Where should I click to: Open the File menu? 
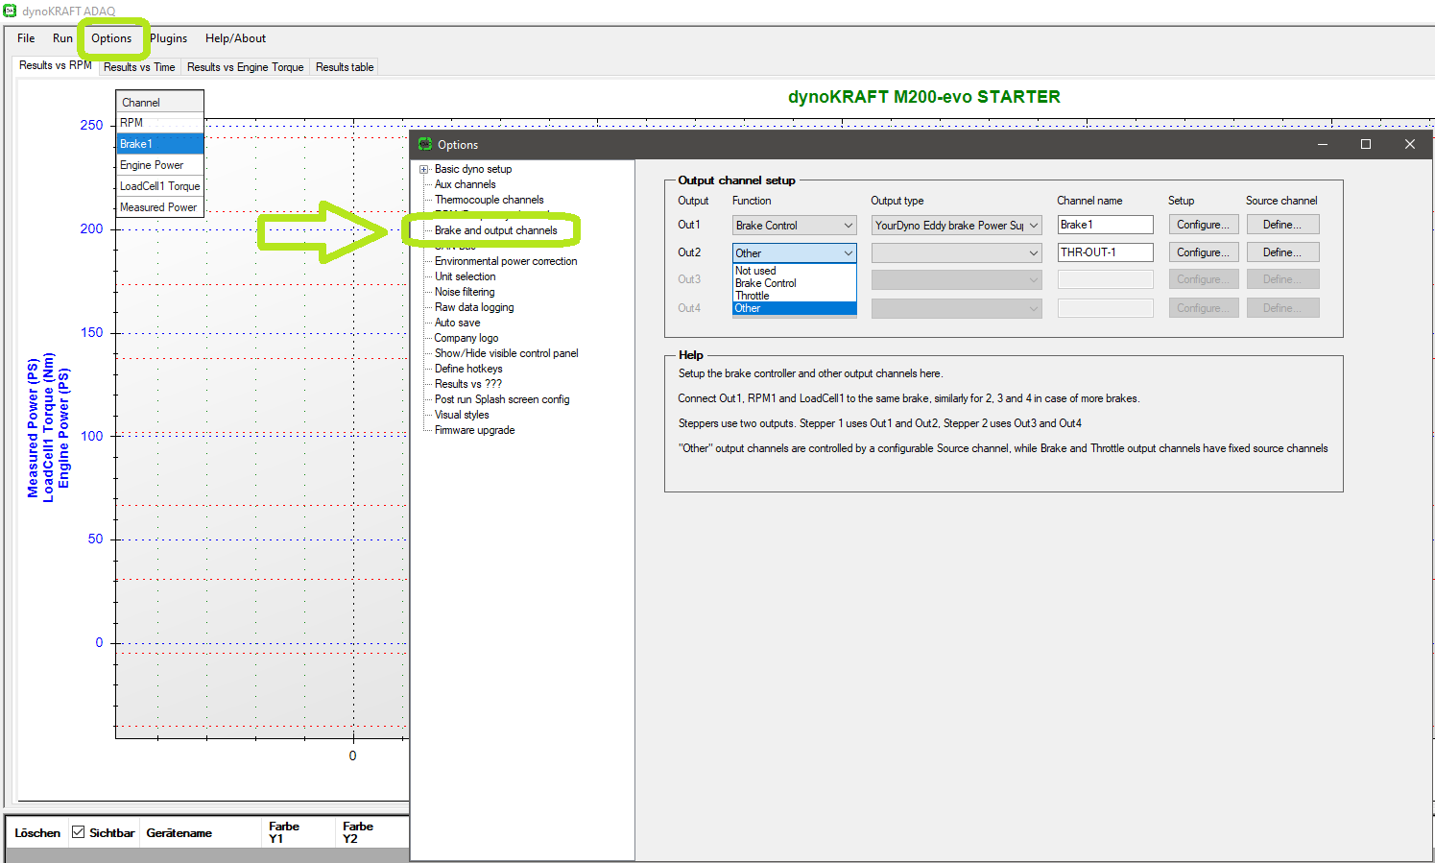point(26,38)
